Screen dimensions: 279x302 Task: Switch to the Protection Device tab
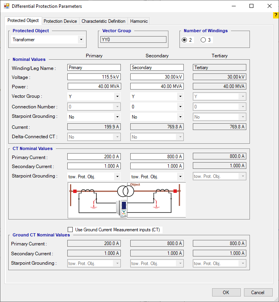click(x=60, y=21)
